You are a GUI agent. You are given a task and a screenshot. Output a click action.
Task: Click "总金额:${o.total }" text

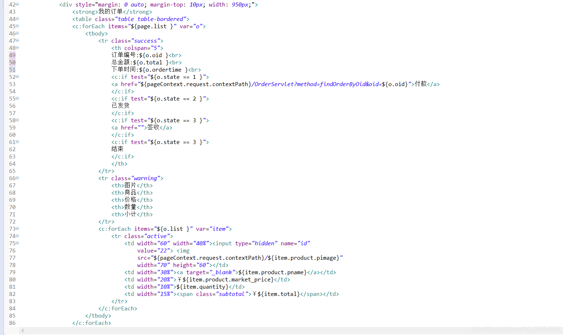tap(140, 62)
